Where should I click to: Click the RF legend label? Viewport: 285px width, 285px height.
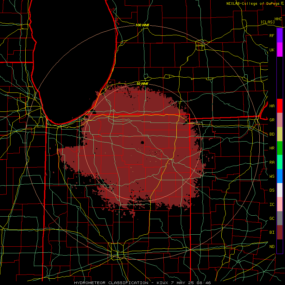pyautogui.click(x=272, y=35)
